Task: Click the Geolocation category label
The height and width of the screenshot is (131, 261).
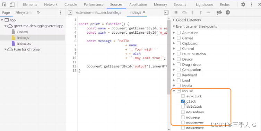Action: pyautogui.click(x=191, y=70)
